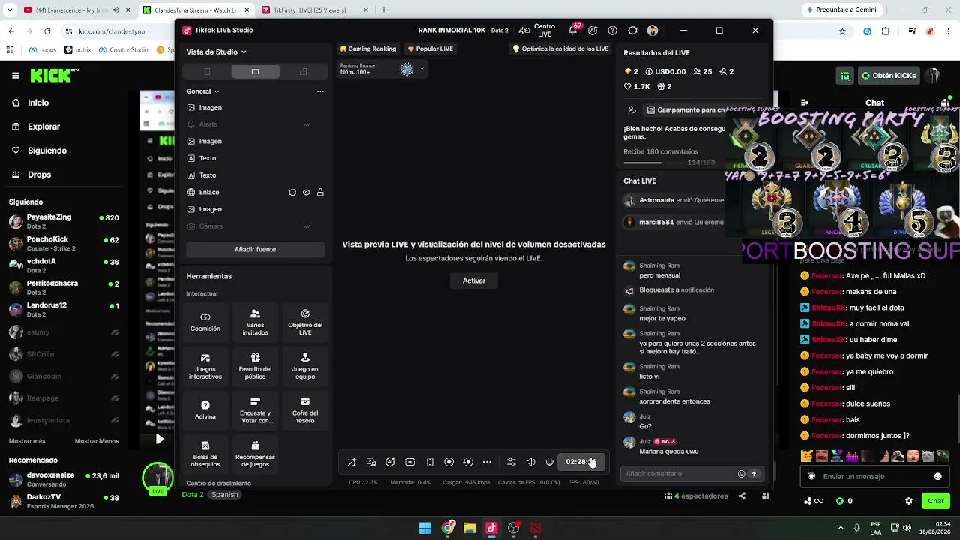960x540 pixels.
Task: Show the hidden Cámara source
Action: click(306, 226)
